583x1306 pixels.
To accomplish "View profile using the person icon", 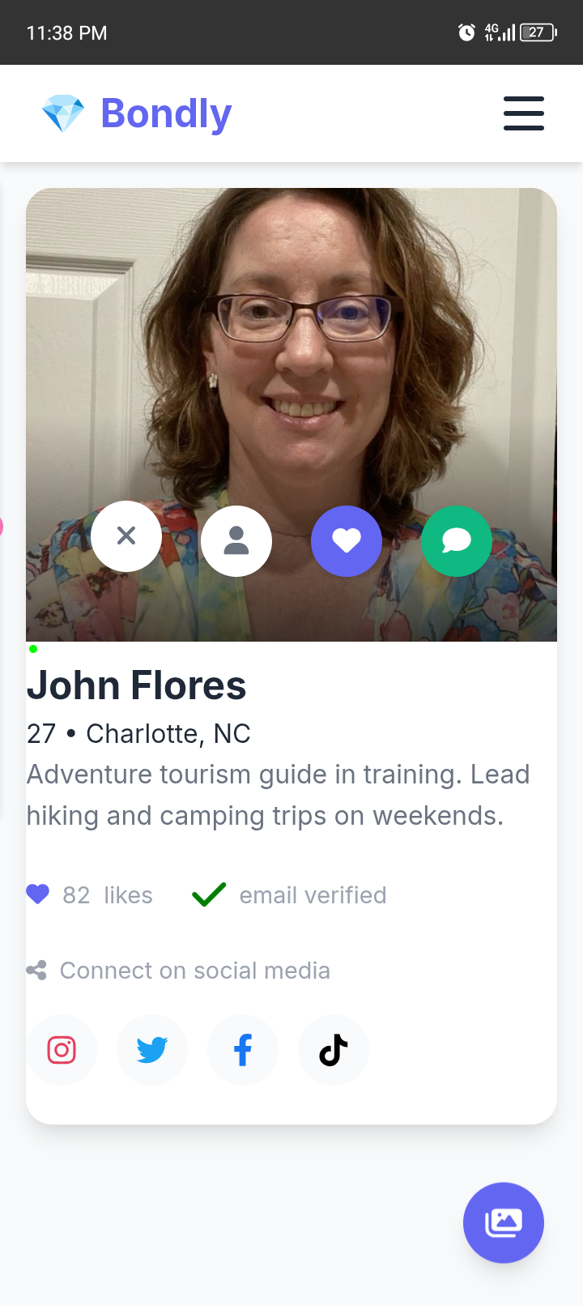I will [236, 541].
